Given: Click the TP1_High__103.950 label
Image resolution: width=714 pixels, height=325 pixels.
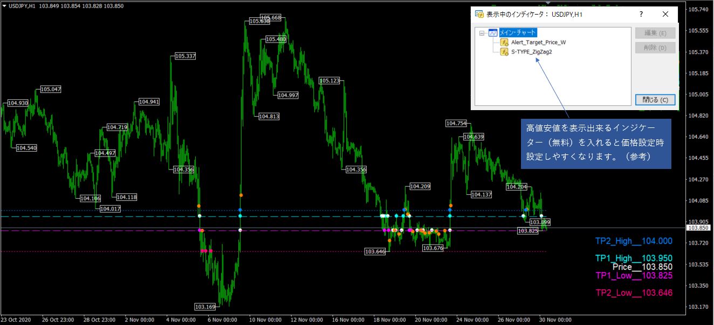Looking at the screenshot, I should (634, 259).
